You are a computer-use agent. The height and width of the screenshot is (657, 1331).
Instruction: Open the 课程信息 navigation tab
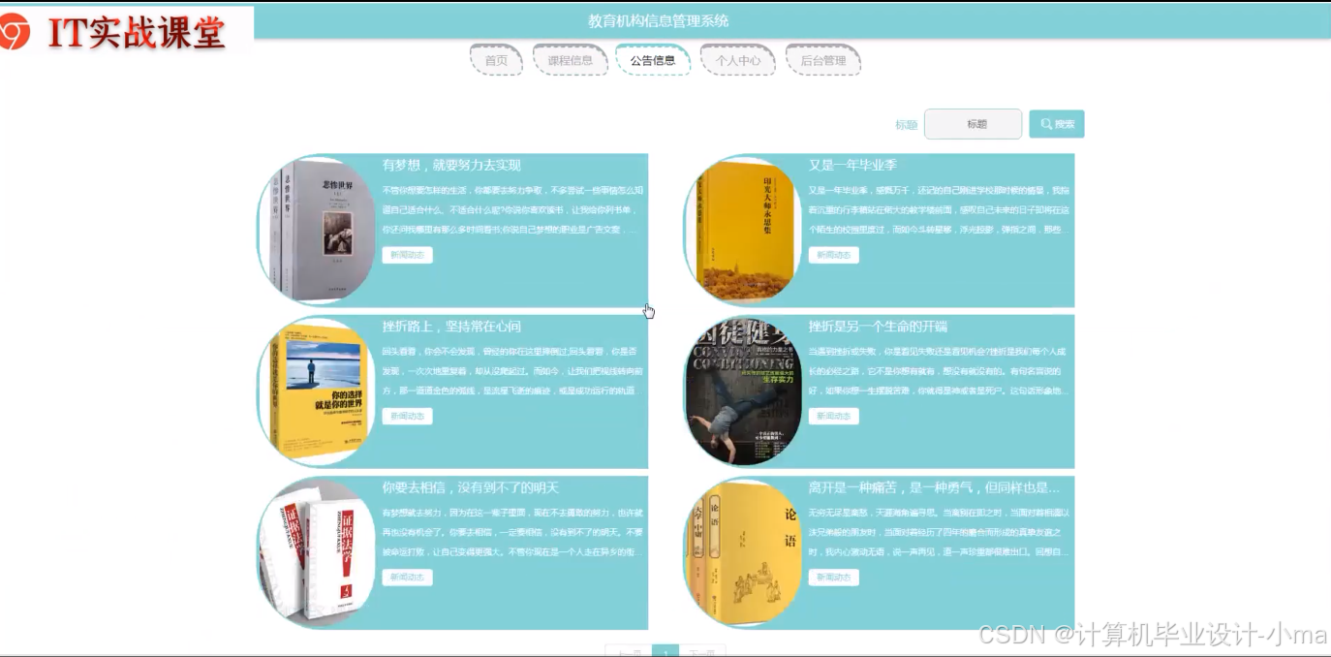click(570, 60)
